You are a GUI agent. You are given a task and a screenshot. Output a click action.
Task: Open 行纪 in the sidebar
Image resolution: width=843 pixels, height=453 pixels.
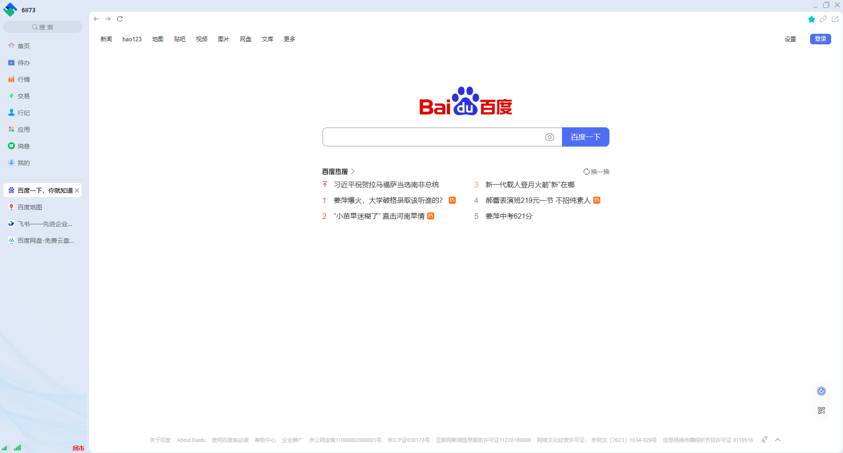point(43,113)
